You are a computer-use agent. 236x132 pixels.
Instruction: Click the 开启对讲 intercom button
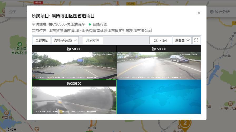(x=92, y=40)
